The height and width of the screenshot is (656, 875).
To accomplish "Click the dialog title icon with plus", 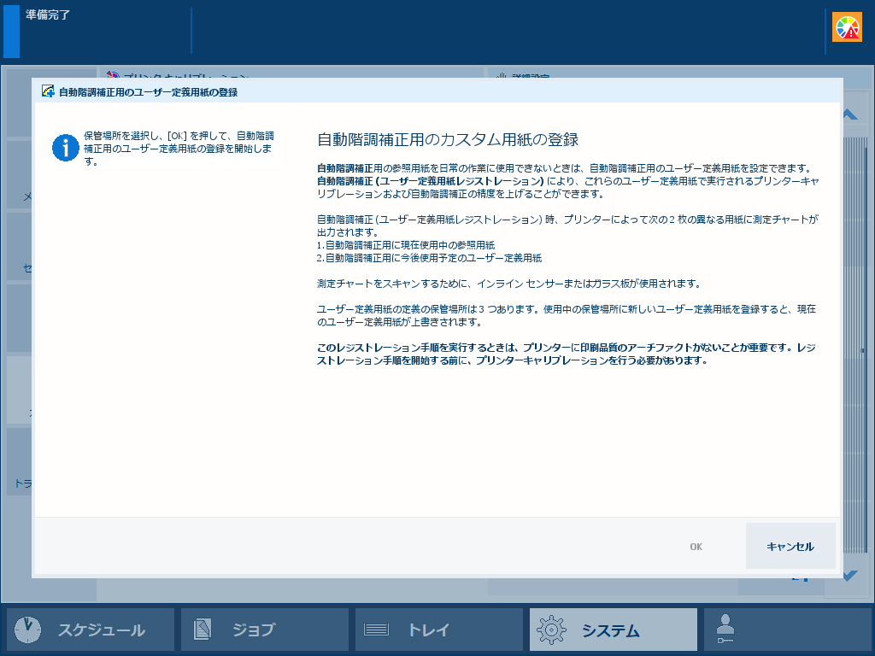I will [x=48, y=91].
